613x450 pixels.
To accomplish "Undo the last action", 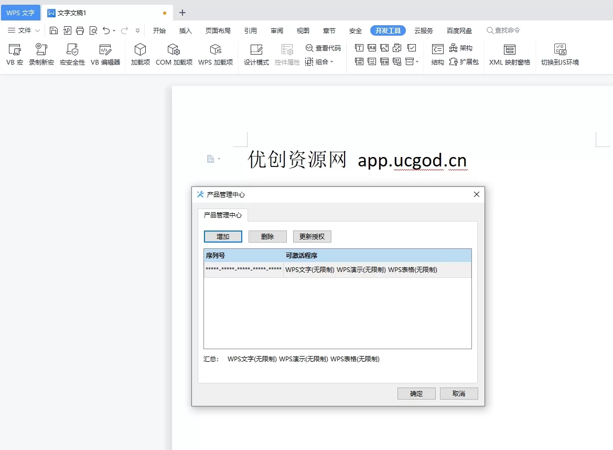I will (106, 30).
